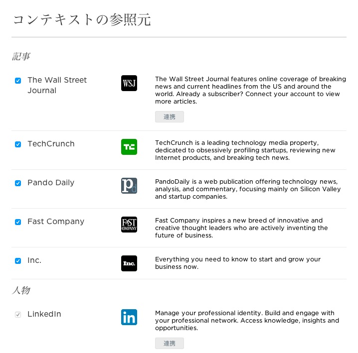
Task: Click the blue LinkedIn logo icon
Action: pyautogui.click(x=129, y=317)
